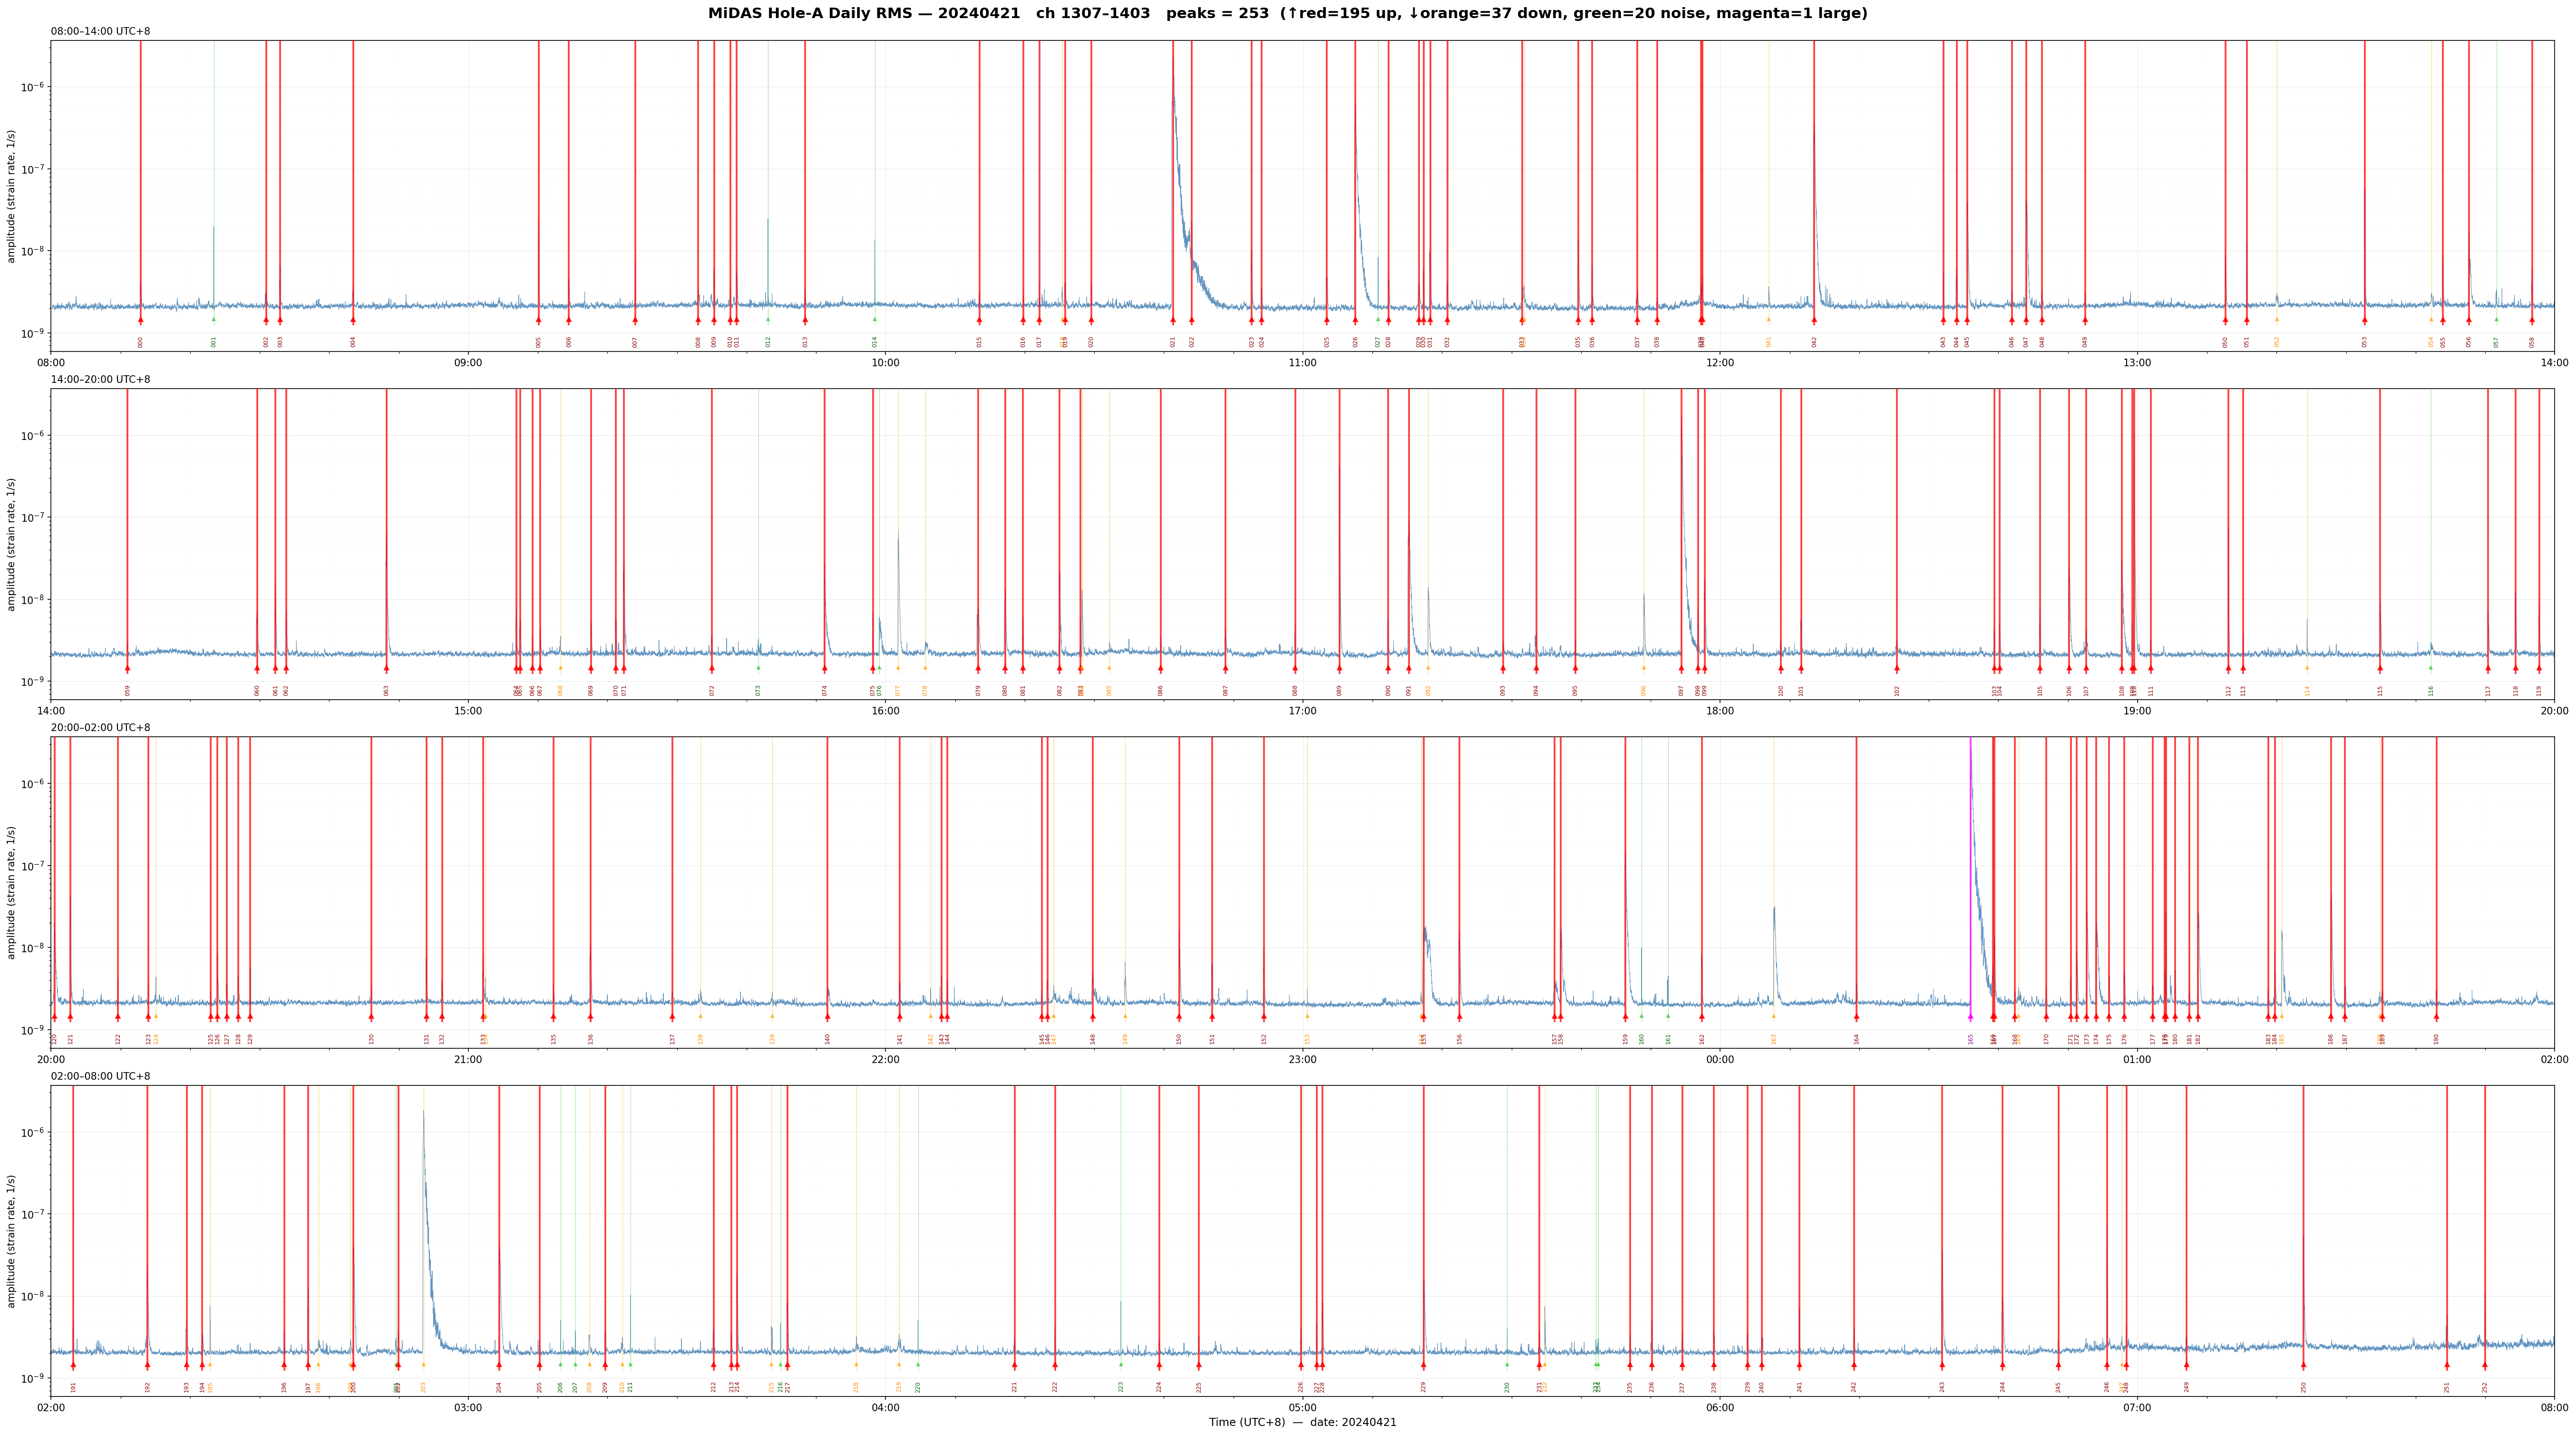Click the "22:00" time tick label
This screenshot has width=2576, height=1435.
(885, 1060)
